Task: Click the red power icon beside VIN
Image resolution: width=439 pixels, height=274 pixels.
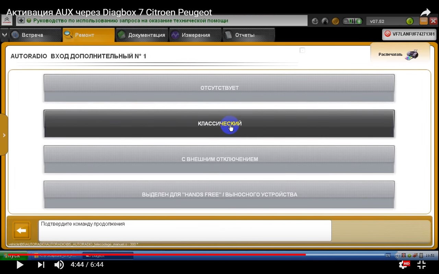Action: (x=388, y=34)
